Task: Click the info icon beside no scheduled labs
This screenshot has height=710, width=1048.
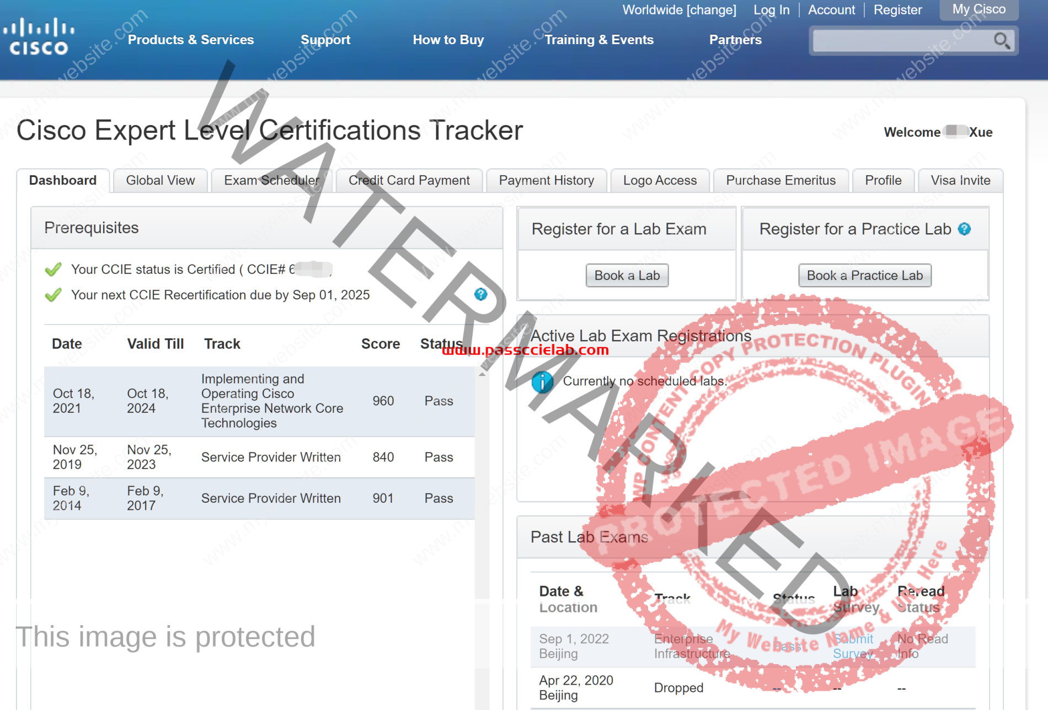Action: click(542, 381)
